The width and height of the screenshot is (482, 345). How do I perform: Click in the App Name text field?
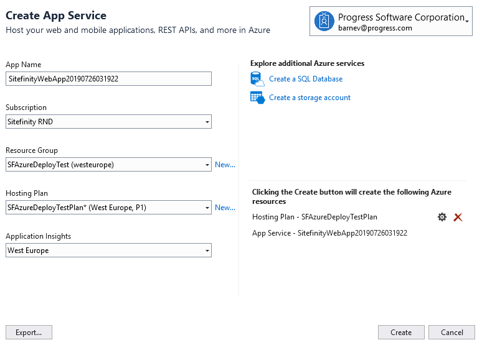108,79
